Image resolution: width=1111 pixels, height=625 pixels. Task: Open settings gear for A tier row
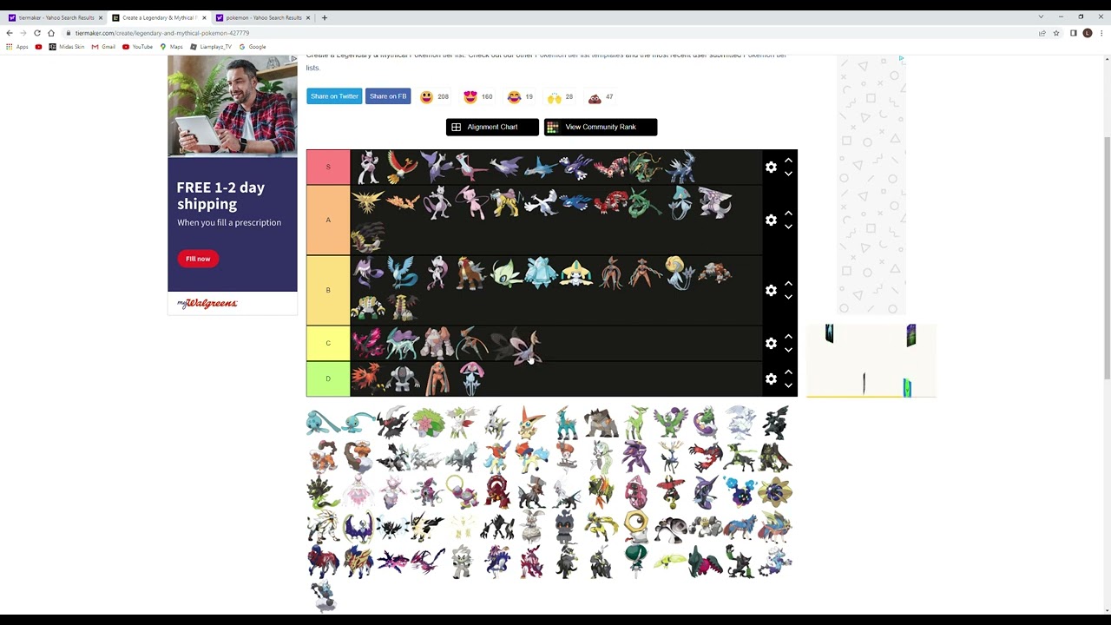pyautogui.click(x=771, y=220)
